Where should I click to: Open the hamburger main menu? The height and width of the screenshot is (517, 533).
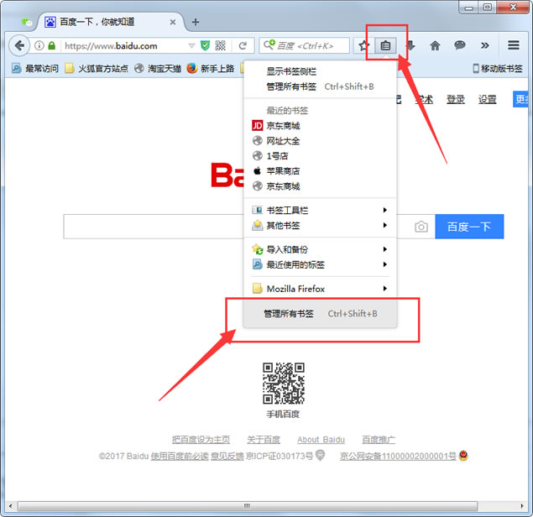(x=514, y=45)
